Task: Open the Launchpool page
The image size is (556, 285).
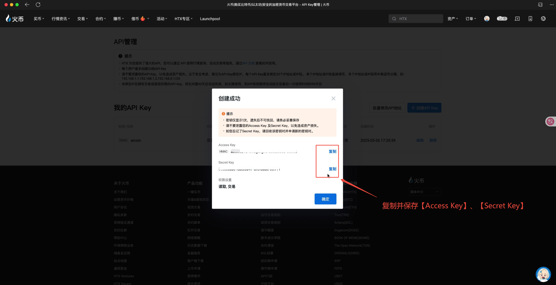Action: (210, 19)
